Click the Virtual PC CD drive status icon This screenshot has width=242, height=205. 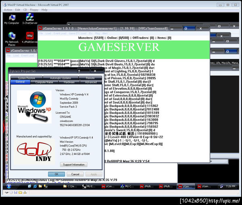(11, 192)
